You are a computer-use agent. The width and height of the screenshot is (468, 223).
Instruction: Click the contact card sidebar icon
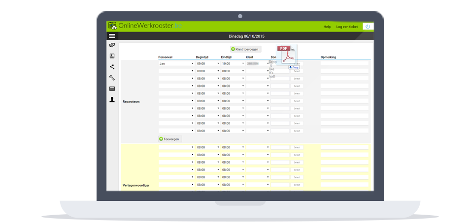112,56
